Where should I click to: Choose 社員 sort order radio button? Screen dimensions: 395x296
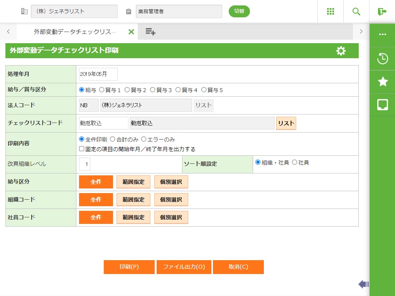coord(295,162)
